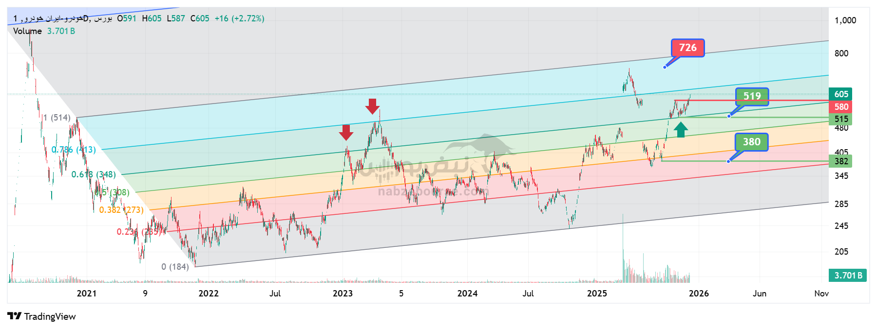Select the green 382 price axis label
This screenshot has height=329, width=877.
coord(841,161)
